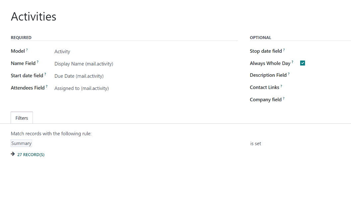Image resolution: width=351 pixels, height=219 pixels.
Task: Open the Start date field showing Due Date
Action: 146,76
